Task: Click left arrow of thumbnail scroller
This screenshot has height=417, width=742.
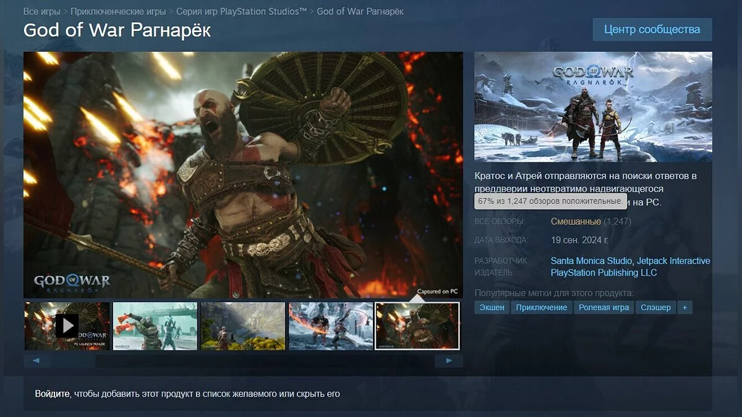Action: [37, 361]
